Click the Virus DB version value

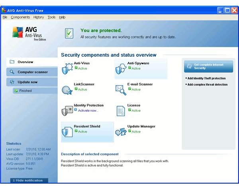pyautogui.click(x=34, y=159)
